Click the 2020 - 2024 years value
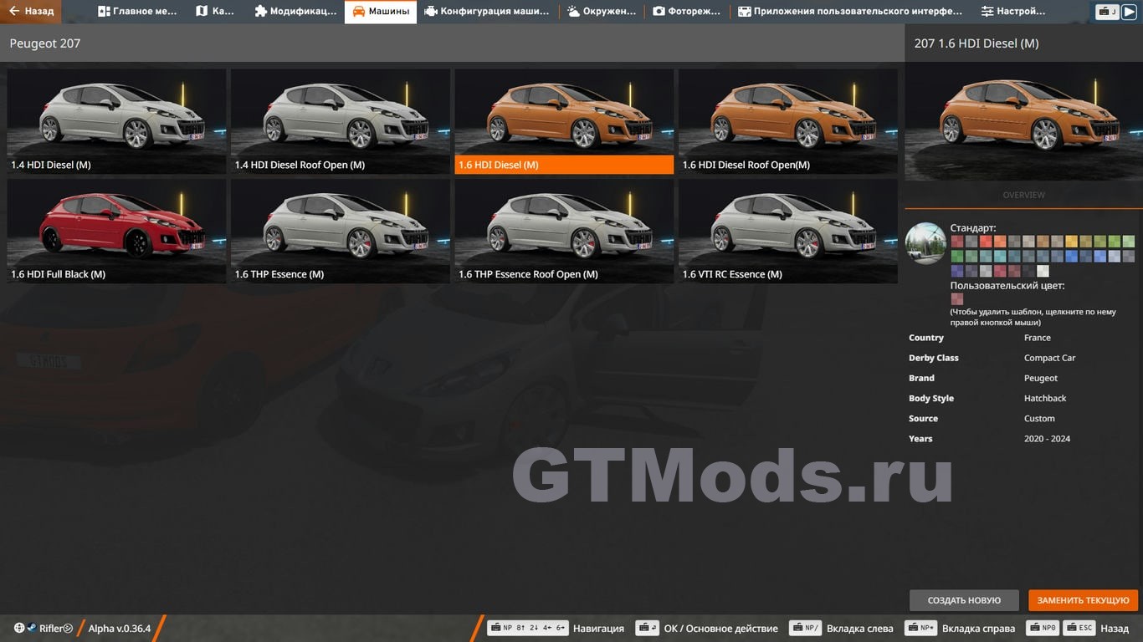 (x=1047, y=438)
